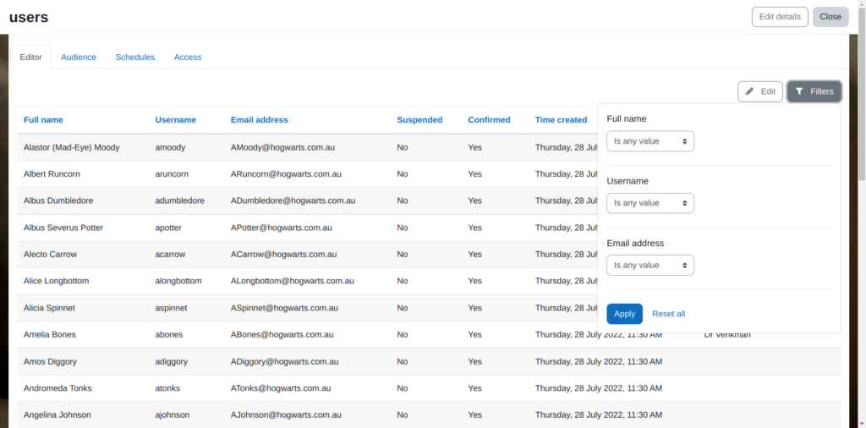Open the Username filter dropdown
This screenshot has height=428, width=866.
650,203
